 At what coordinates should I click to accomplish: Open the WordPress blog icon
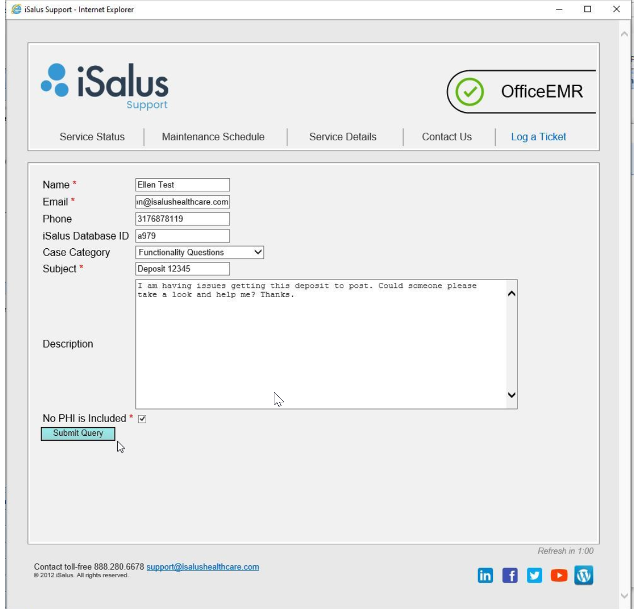(584, 575)
